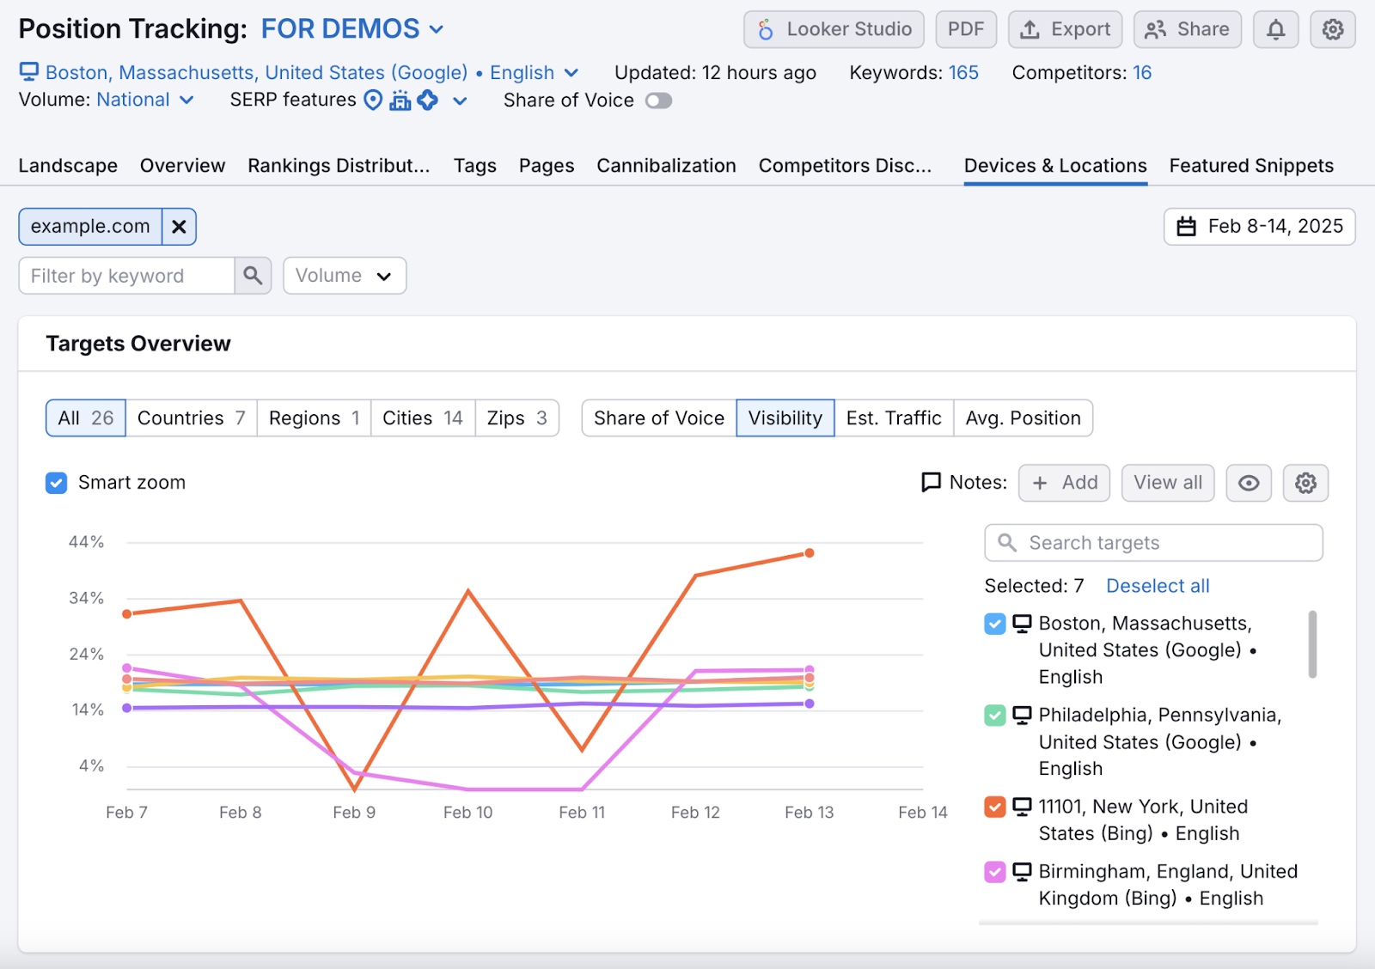Deselect the Philadelphia, Pennsylvania target checkbox

(994, 715)
